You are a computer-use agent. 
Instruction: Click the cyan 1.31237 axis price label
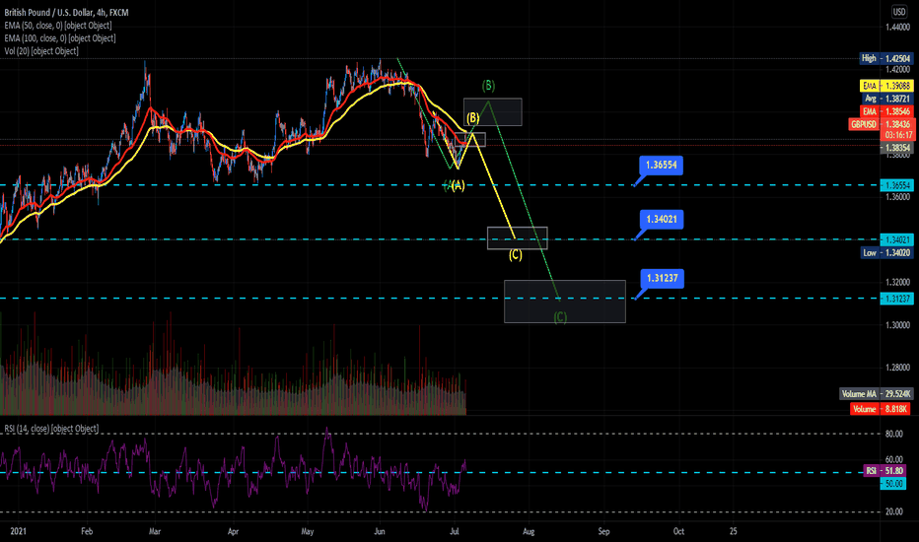point(897,299)
